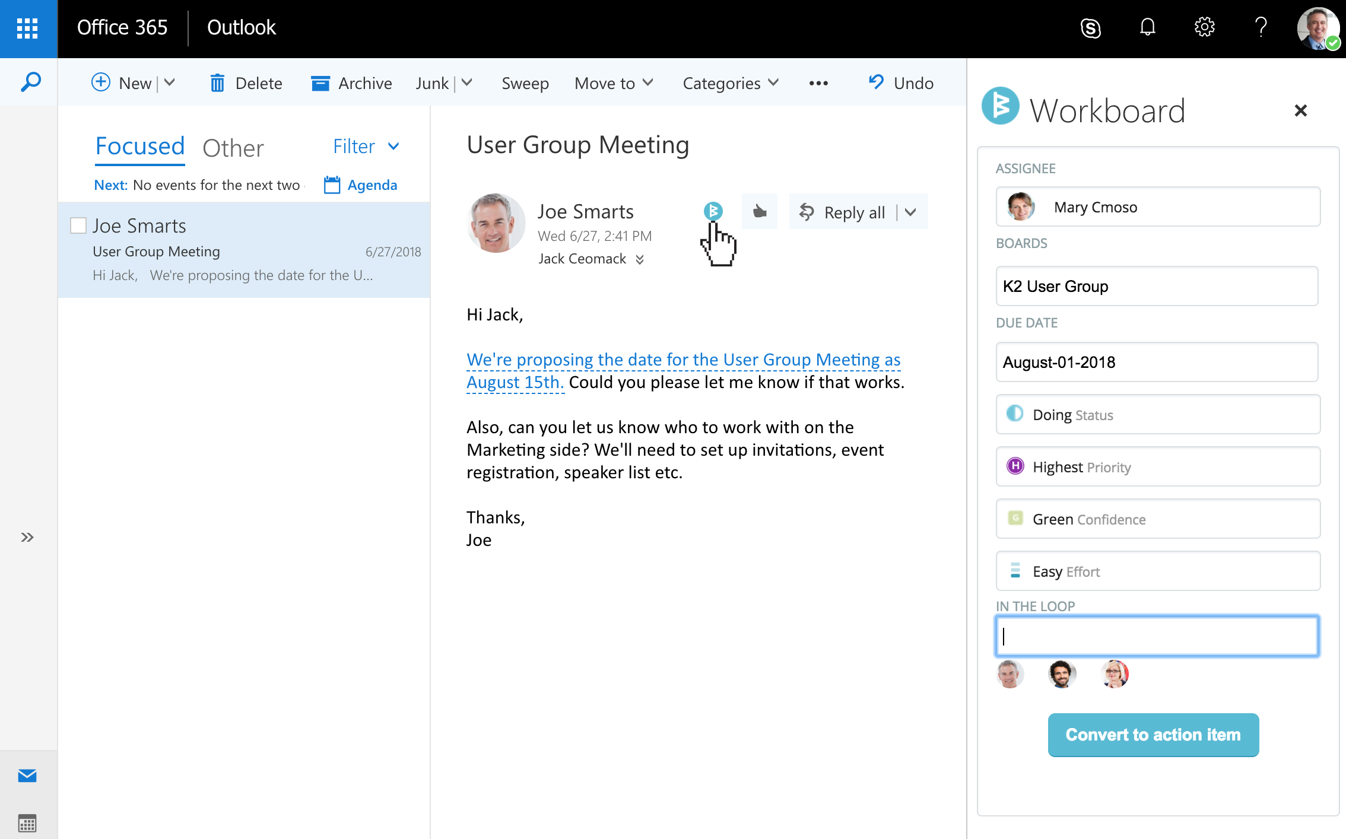Open the User Group Meeting message in list
Screen dimensions: 1346x839
coord(244,250)
